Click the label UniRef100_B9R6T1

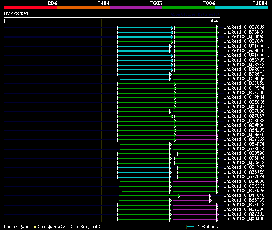tap(244, 74)
